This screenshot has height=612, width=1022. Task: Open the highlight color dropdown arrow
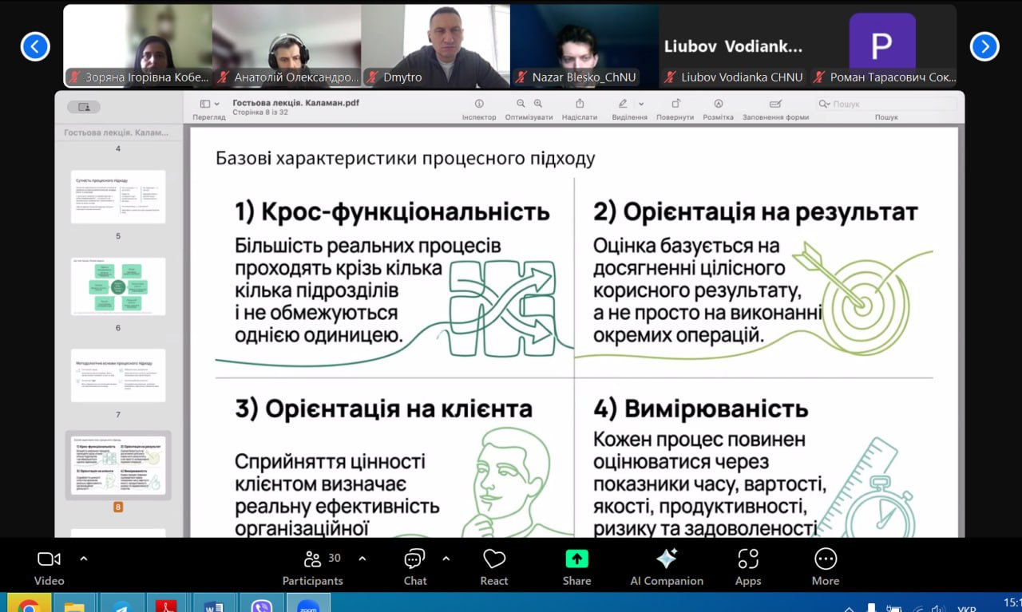640,104
